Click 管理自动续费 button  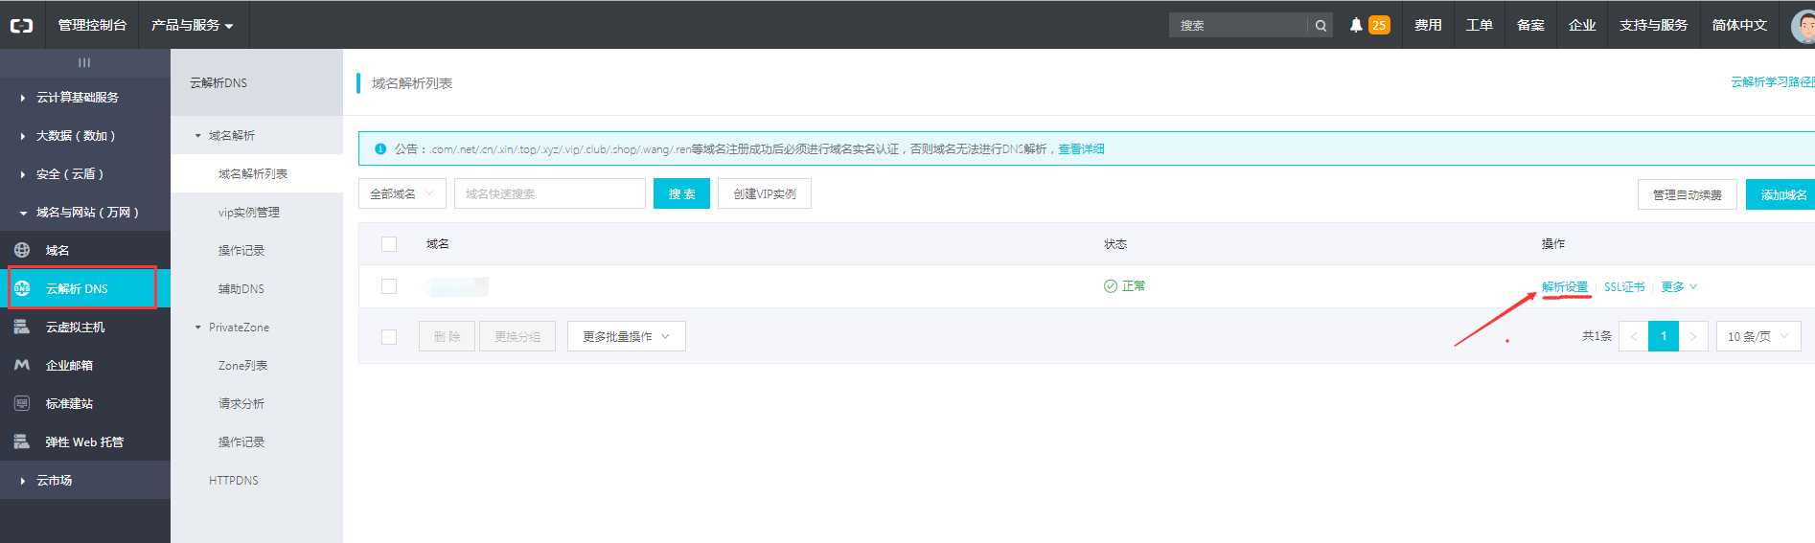click(x=1688, y=194)
